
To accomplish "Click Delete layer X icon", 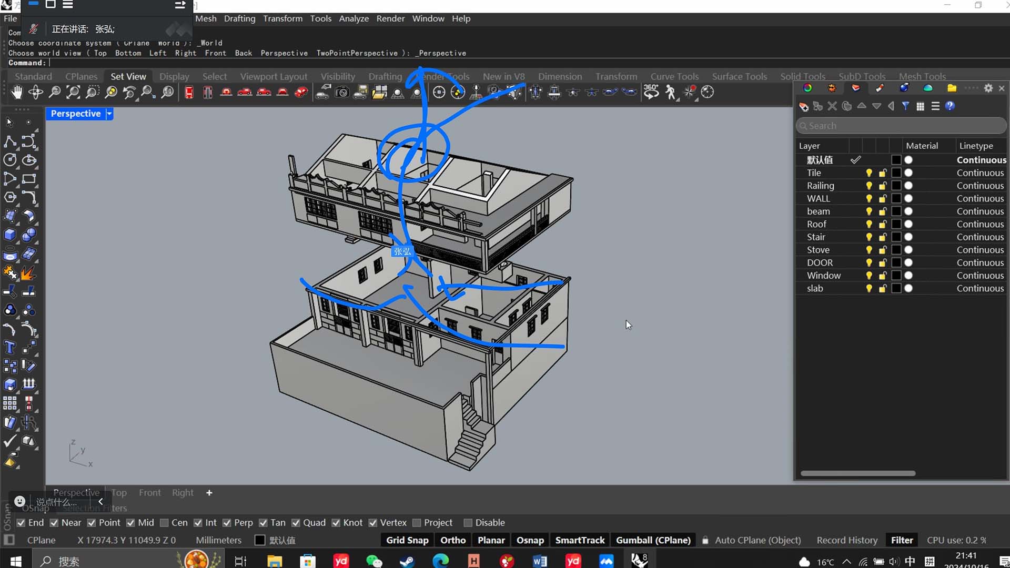I will click(832, 106).
